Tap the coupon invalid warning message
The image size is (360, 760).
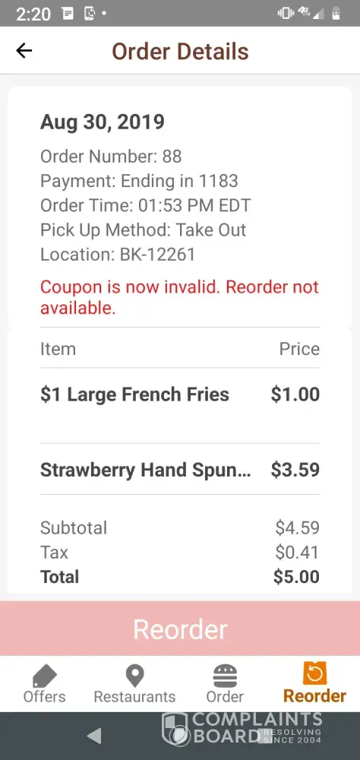[x=179, y=297]
